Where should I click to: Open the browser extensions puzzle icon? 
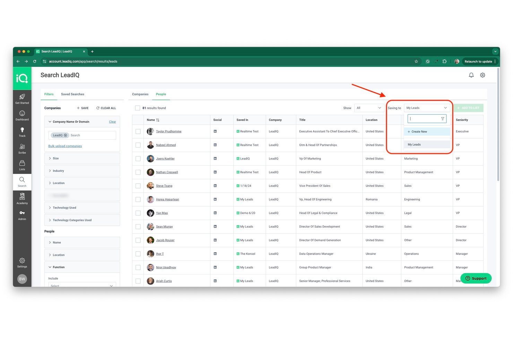point(444,61)
